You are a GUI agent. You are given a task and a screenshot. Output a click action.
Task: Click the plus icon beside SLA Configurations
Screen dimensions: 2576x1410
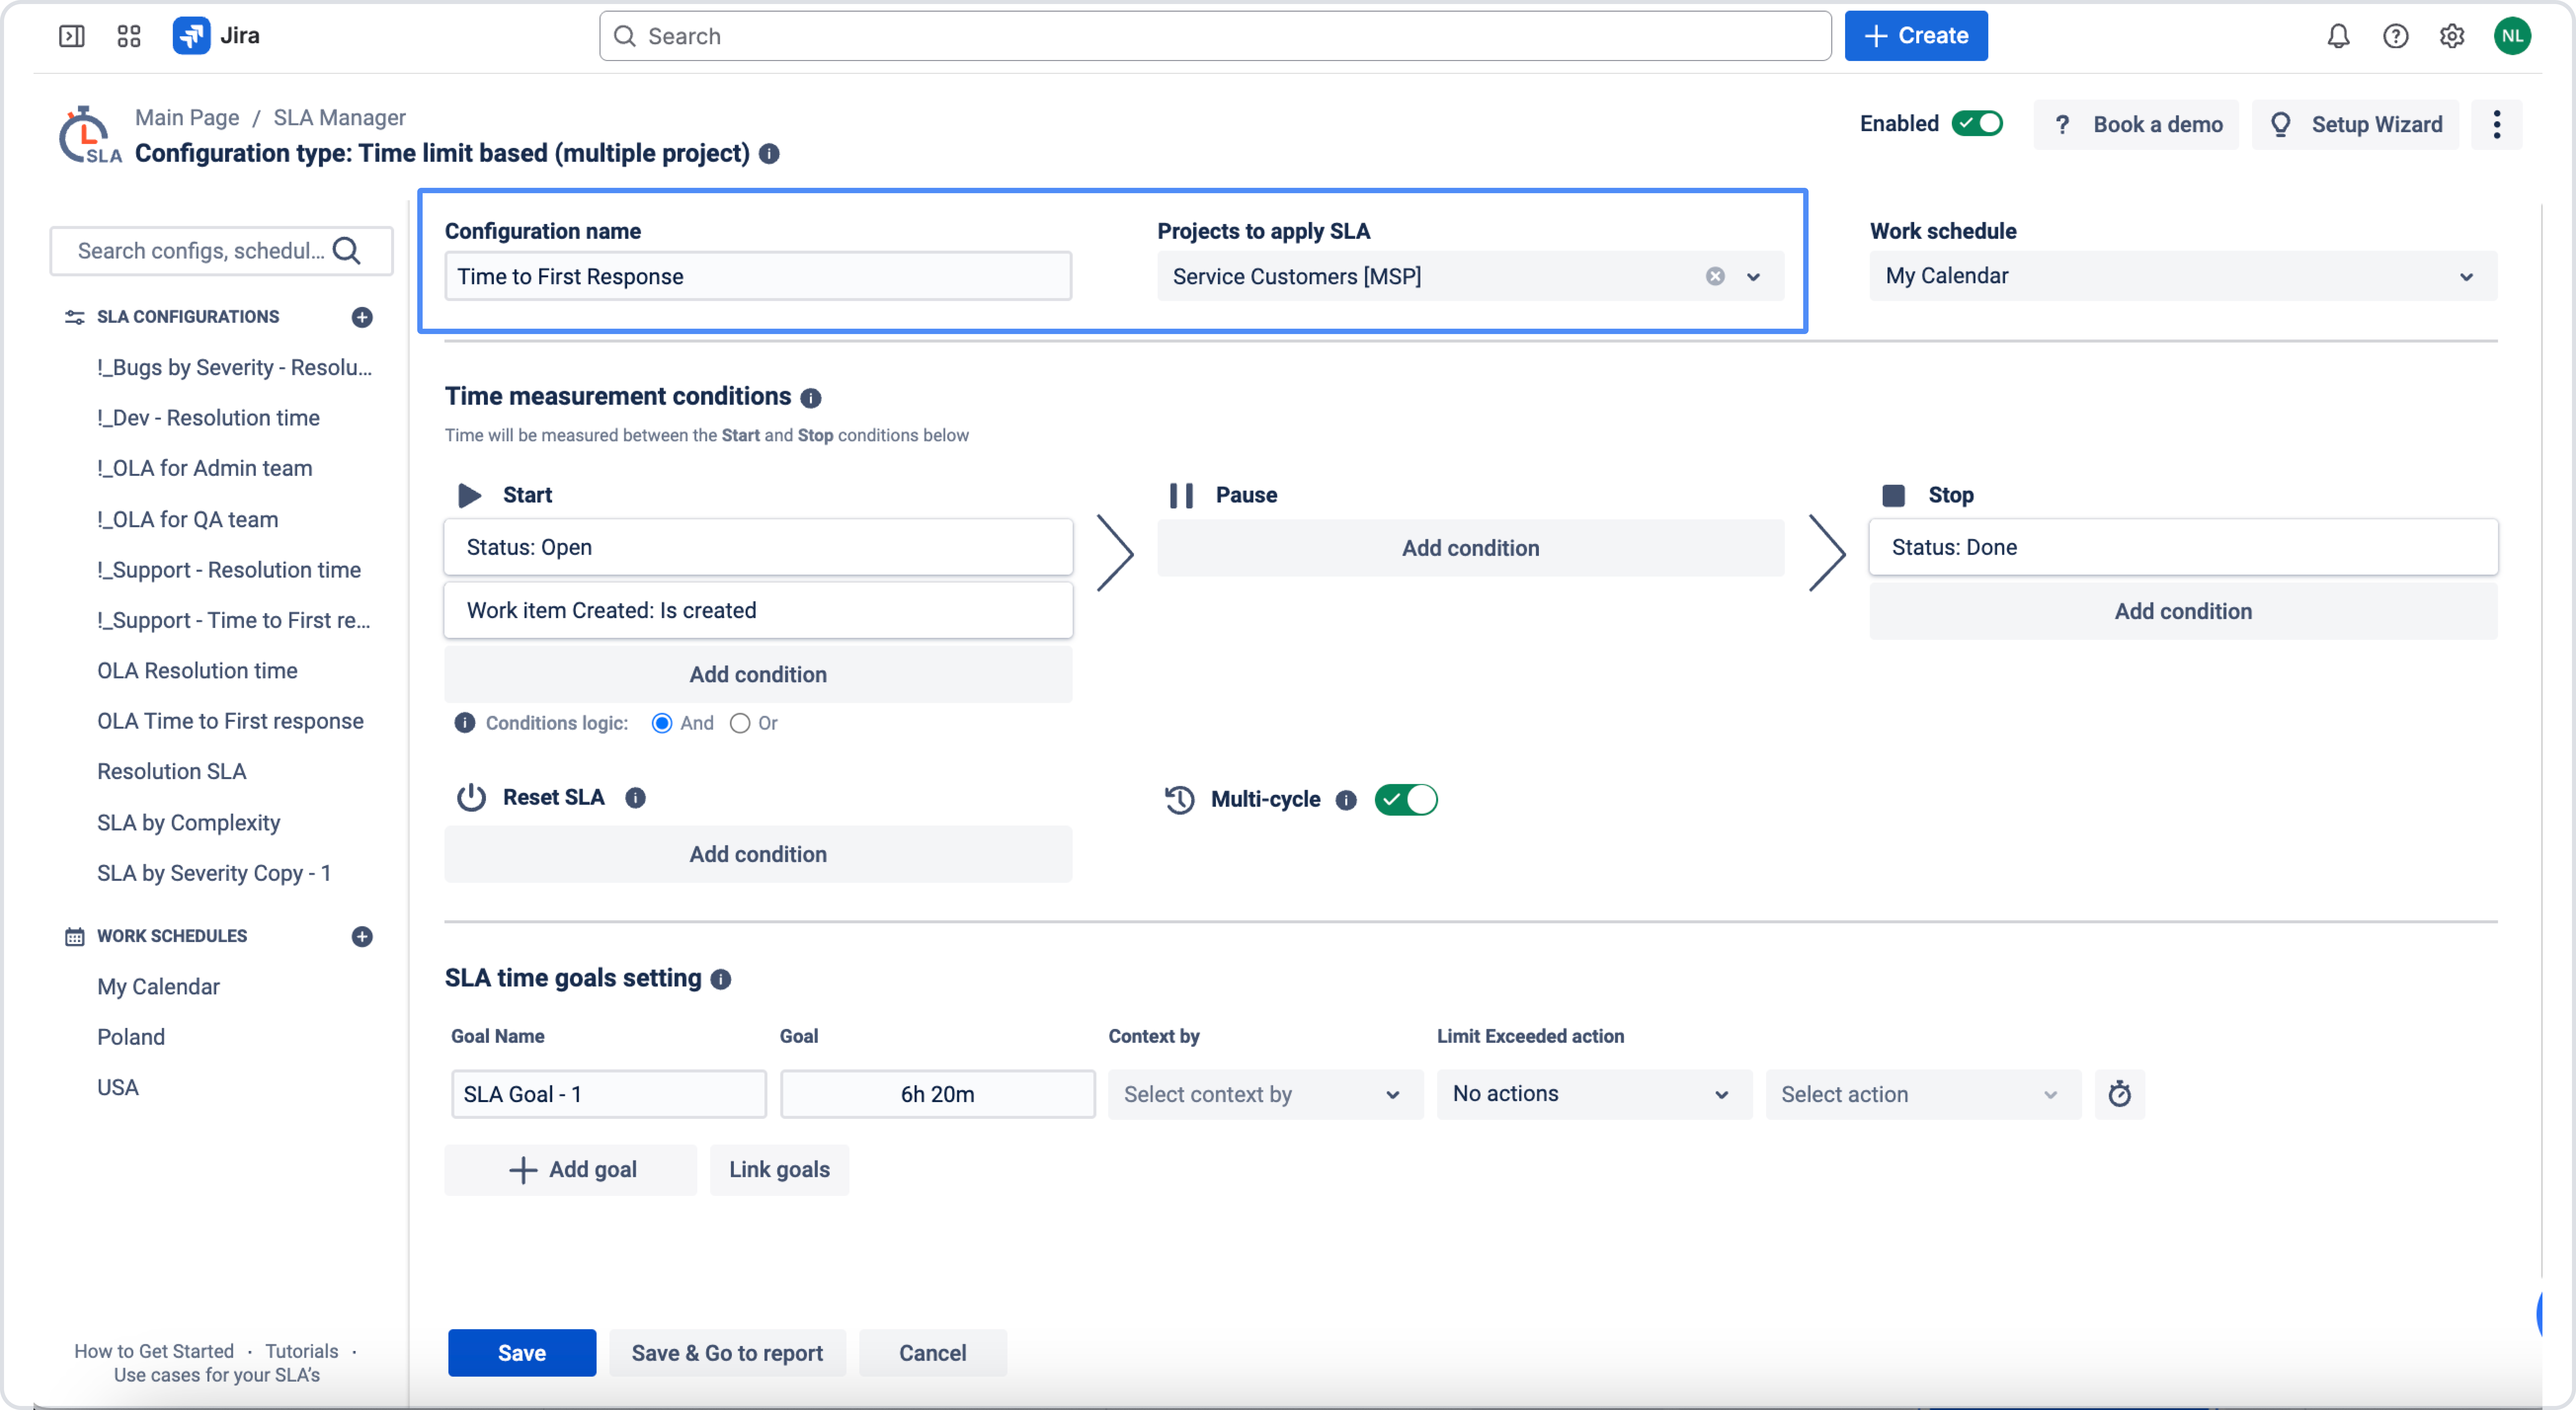click(362, 317)
